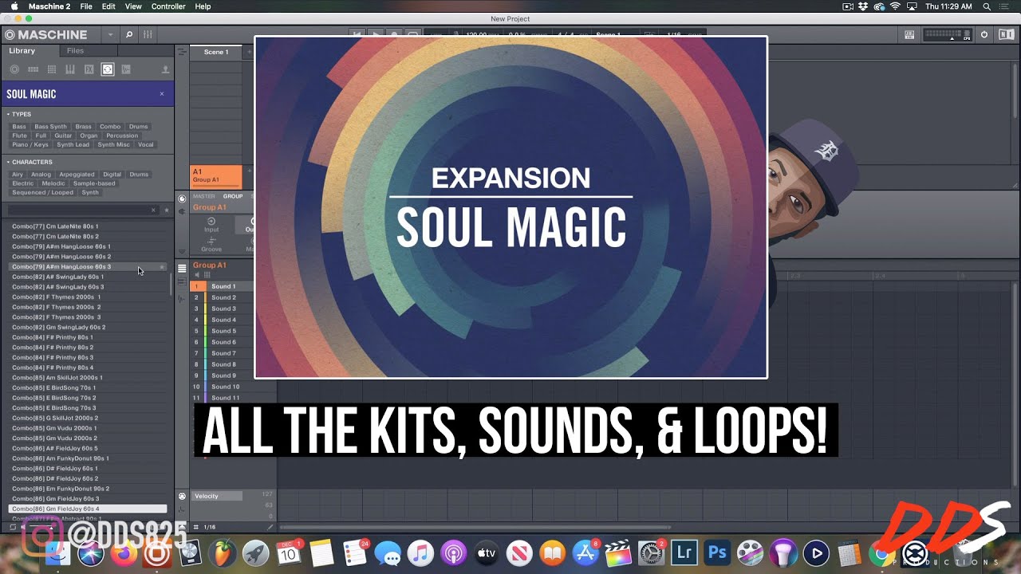The height and width of the screenshot is (574, 1021).
Task: Select the Instruments keyboard filter icon
Action: pos(70,69)
